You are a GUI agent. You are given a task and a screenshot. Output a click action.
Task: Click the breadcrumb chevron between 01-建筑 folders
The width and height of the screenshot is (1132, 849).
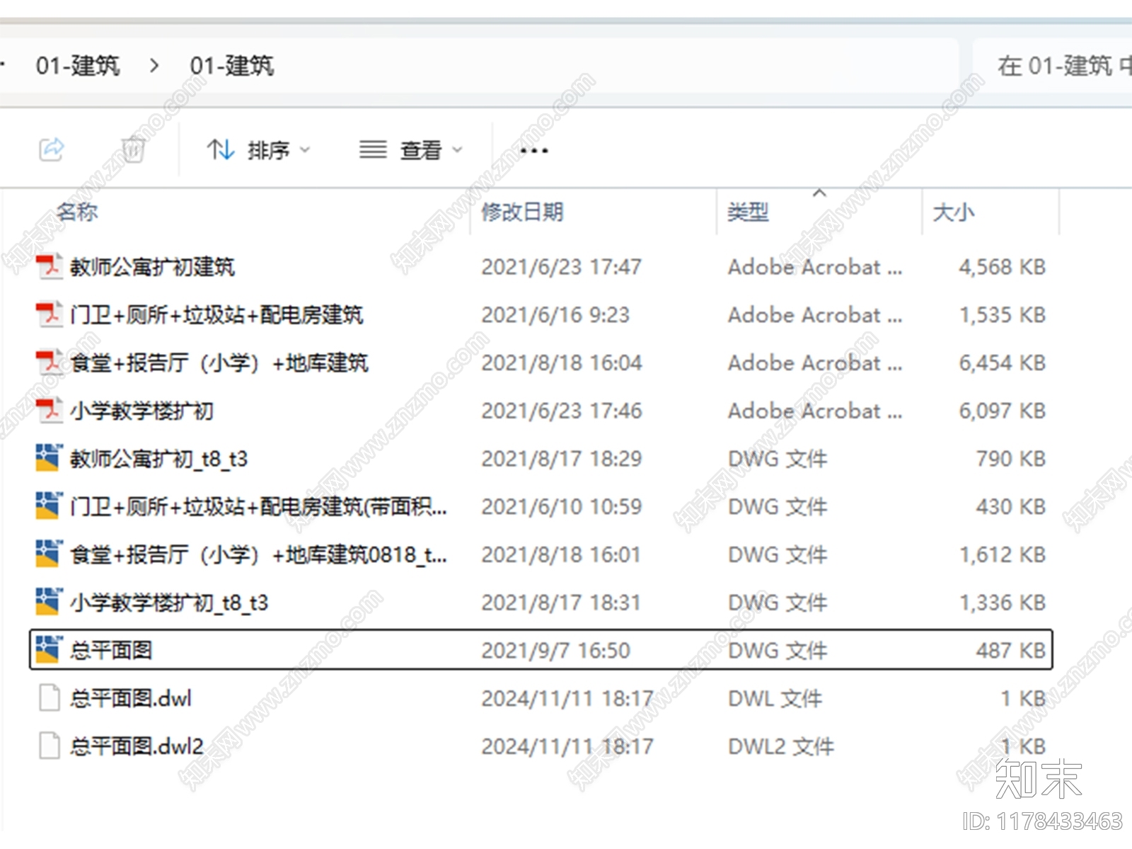coord(154,66)
